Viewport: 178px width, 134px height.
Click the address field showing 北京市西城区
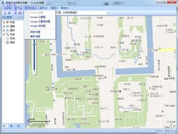click(81, 13)
